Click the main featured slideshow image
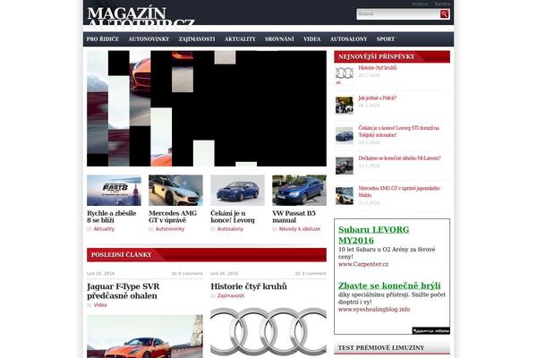Image resolution: width=537 pixels, height=358 pixels. tap(207, 108)
